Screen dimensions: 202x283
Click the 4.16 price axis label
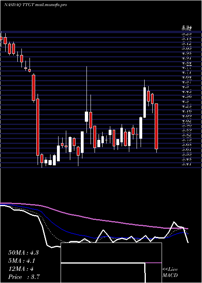pyautogui.click(x=186, y=111)
